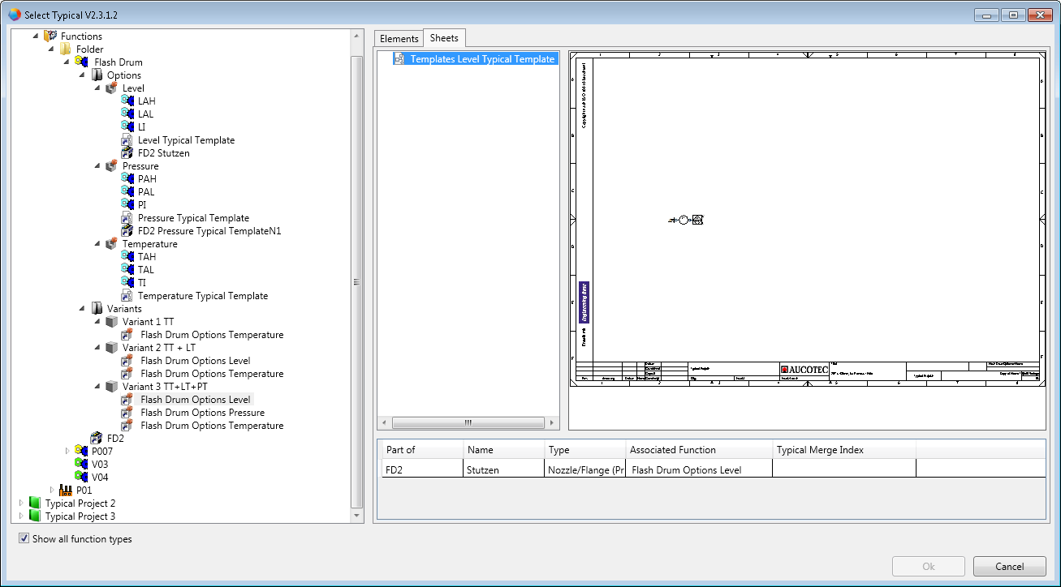Select the TI function icon
The image size is (1061, 587).
coord(127,283)
